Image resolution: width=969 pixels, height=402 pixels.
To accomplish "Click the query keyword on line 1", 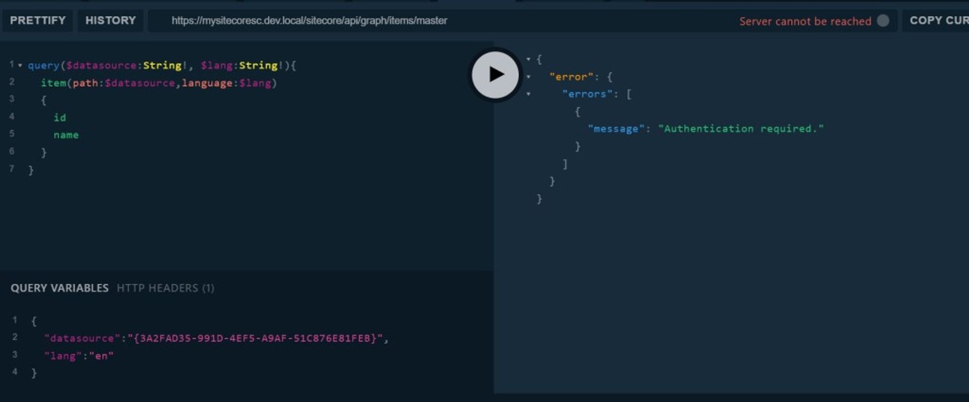I will [43, 65].
